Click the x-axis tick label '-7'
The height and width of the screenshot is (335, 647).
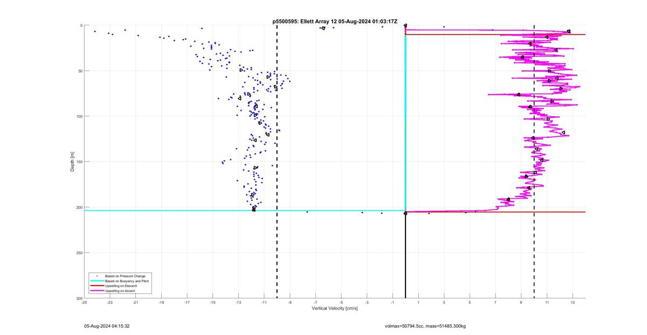click(x=315, y=303)
